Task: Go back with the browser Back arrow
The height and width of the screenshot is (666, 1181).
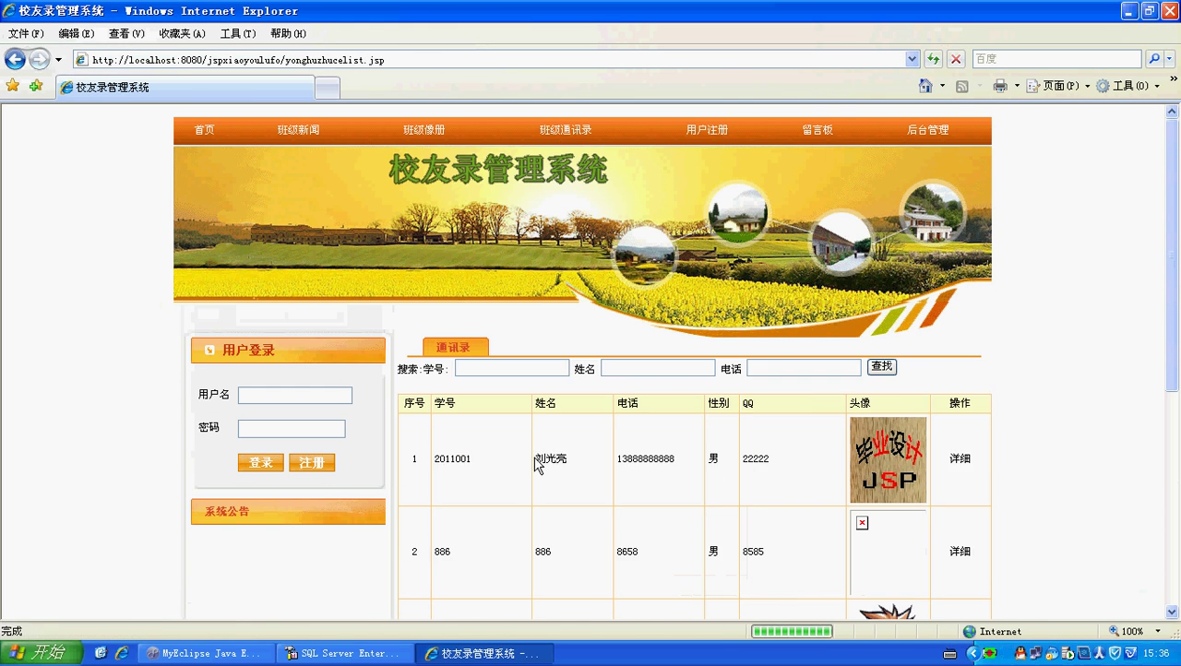Action: point(15,59)
